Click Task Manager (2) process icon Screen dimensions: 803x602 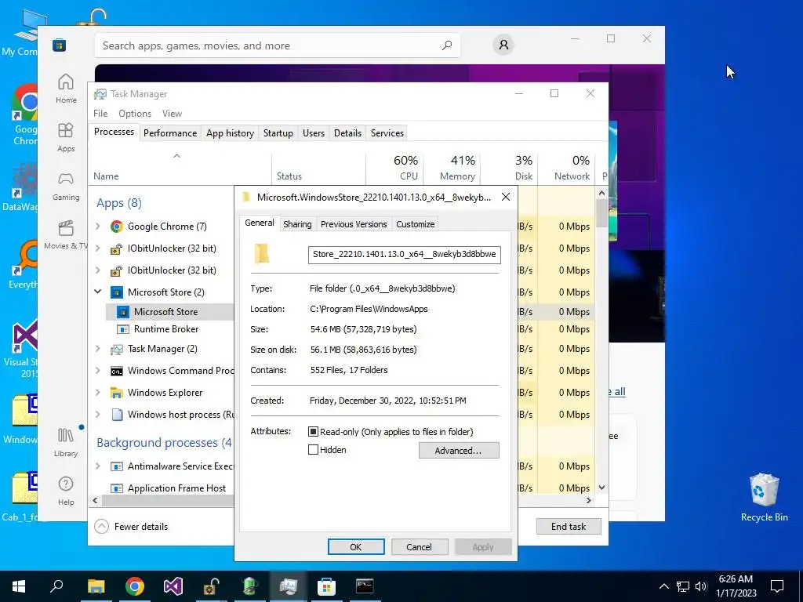117,349
